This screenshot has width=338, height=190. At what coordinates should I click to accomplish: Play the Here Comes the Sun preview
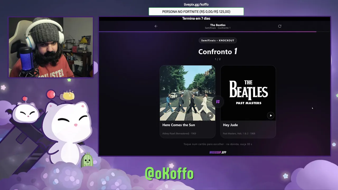[210, 115]
